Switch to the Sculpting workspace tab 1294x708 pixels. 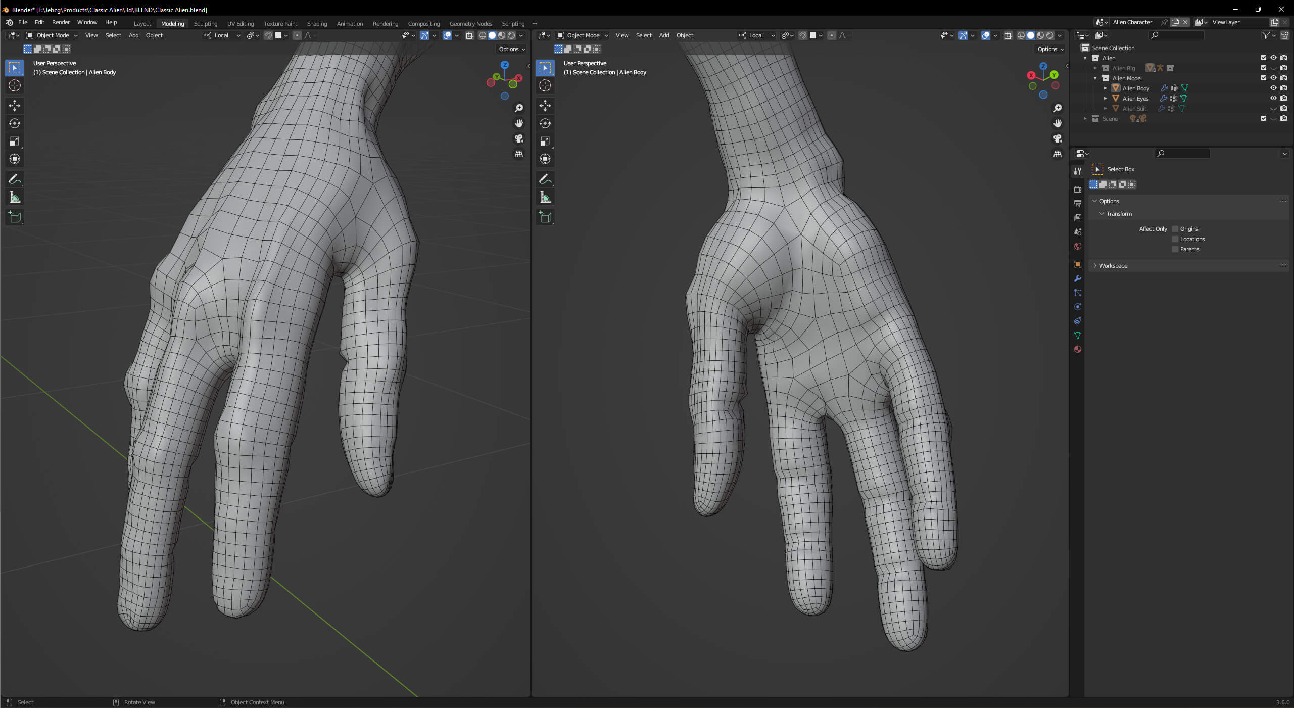(x=205, y=24)
